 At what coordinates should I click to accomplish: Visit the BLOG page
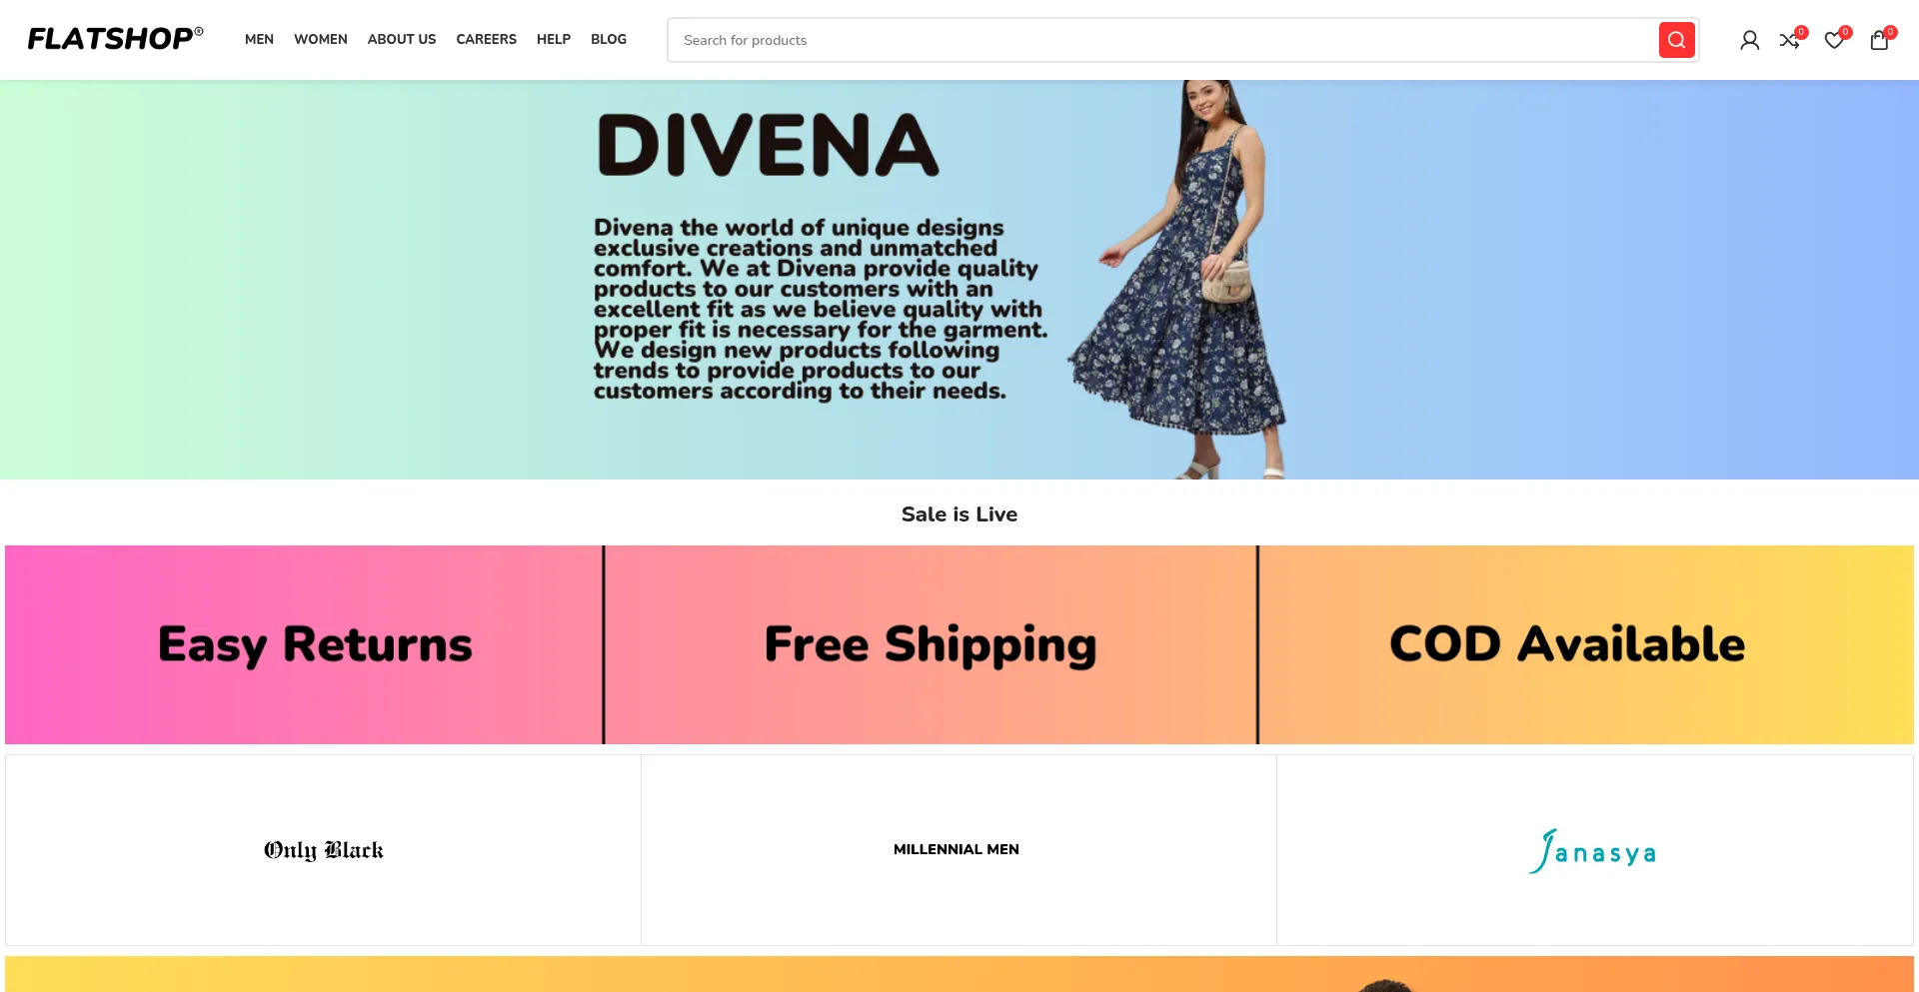(x=609, y=39)
